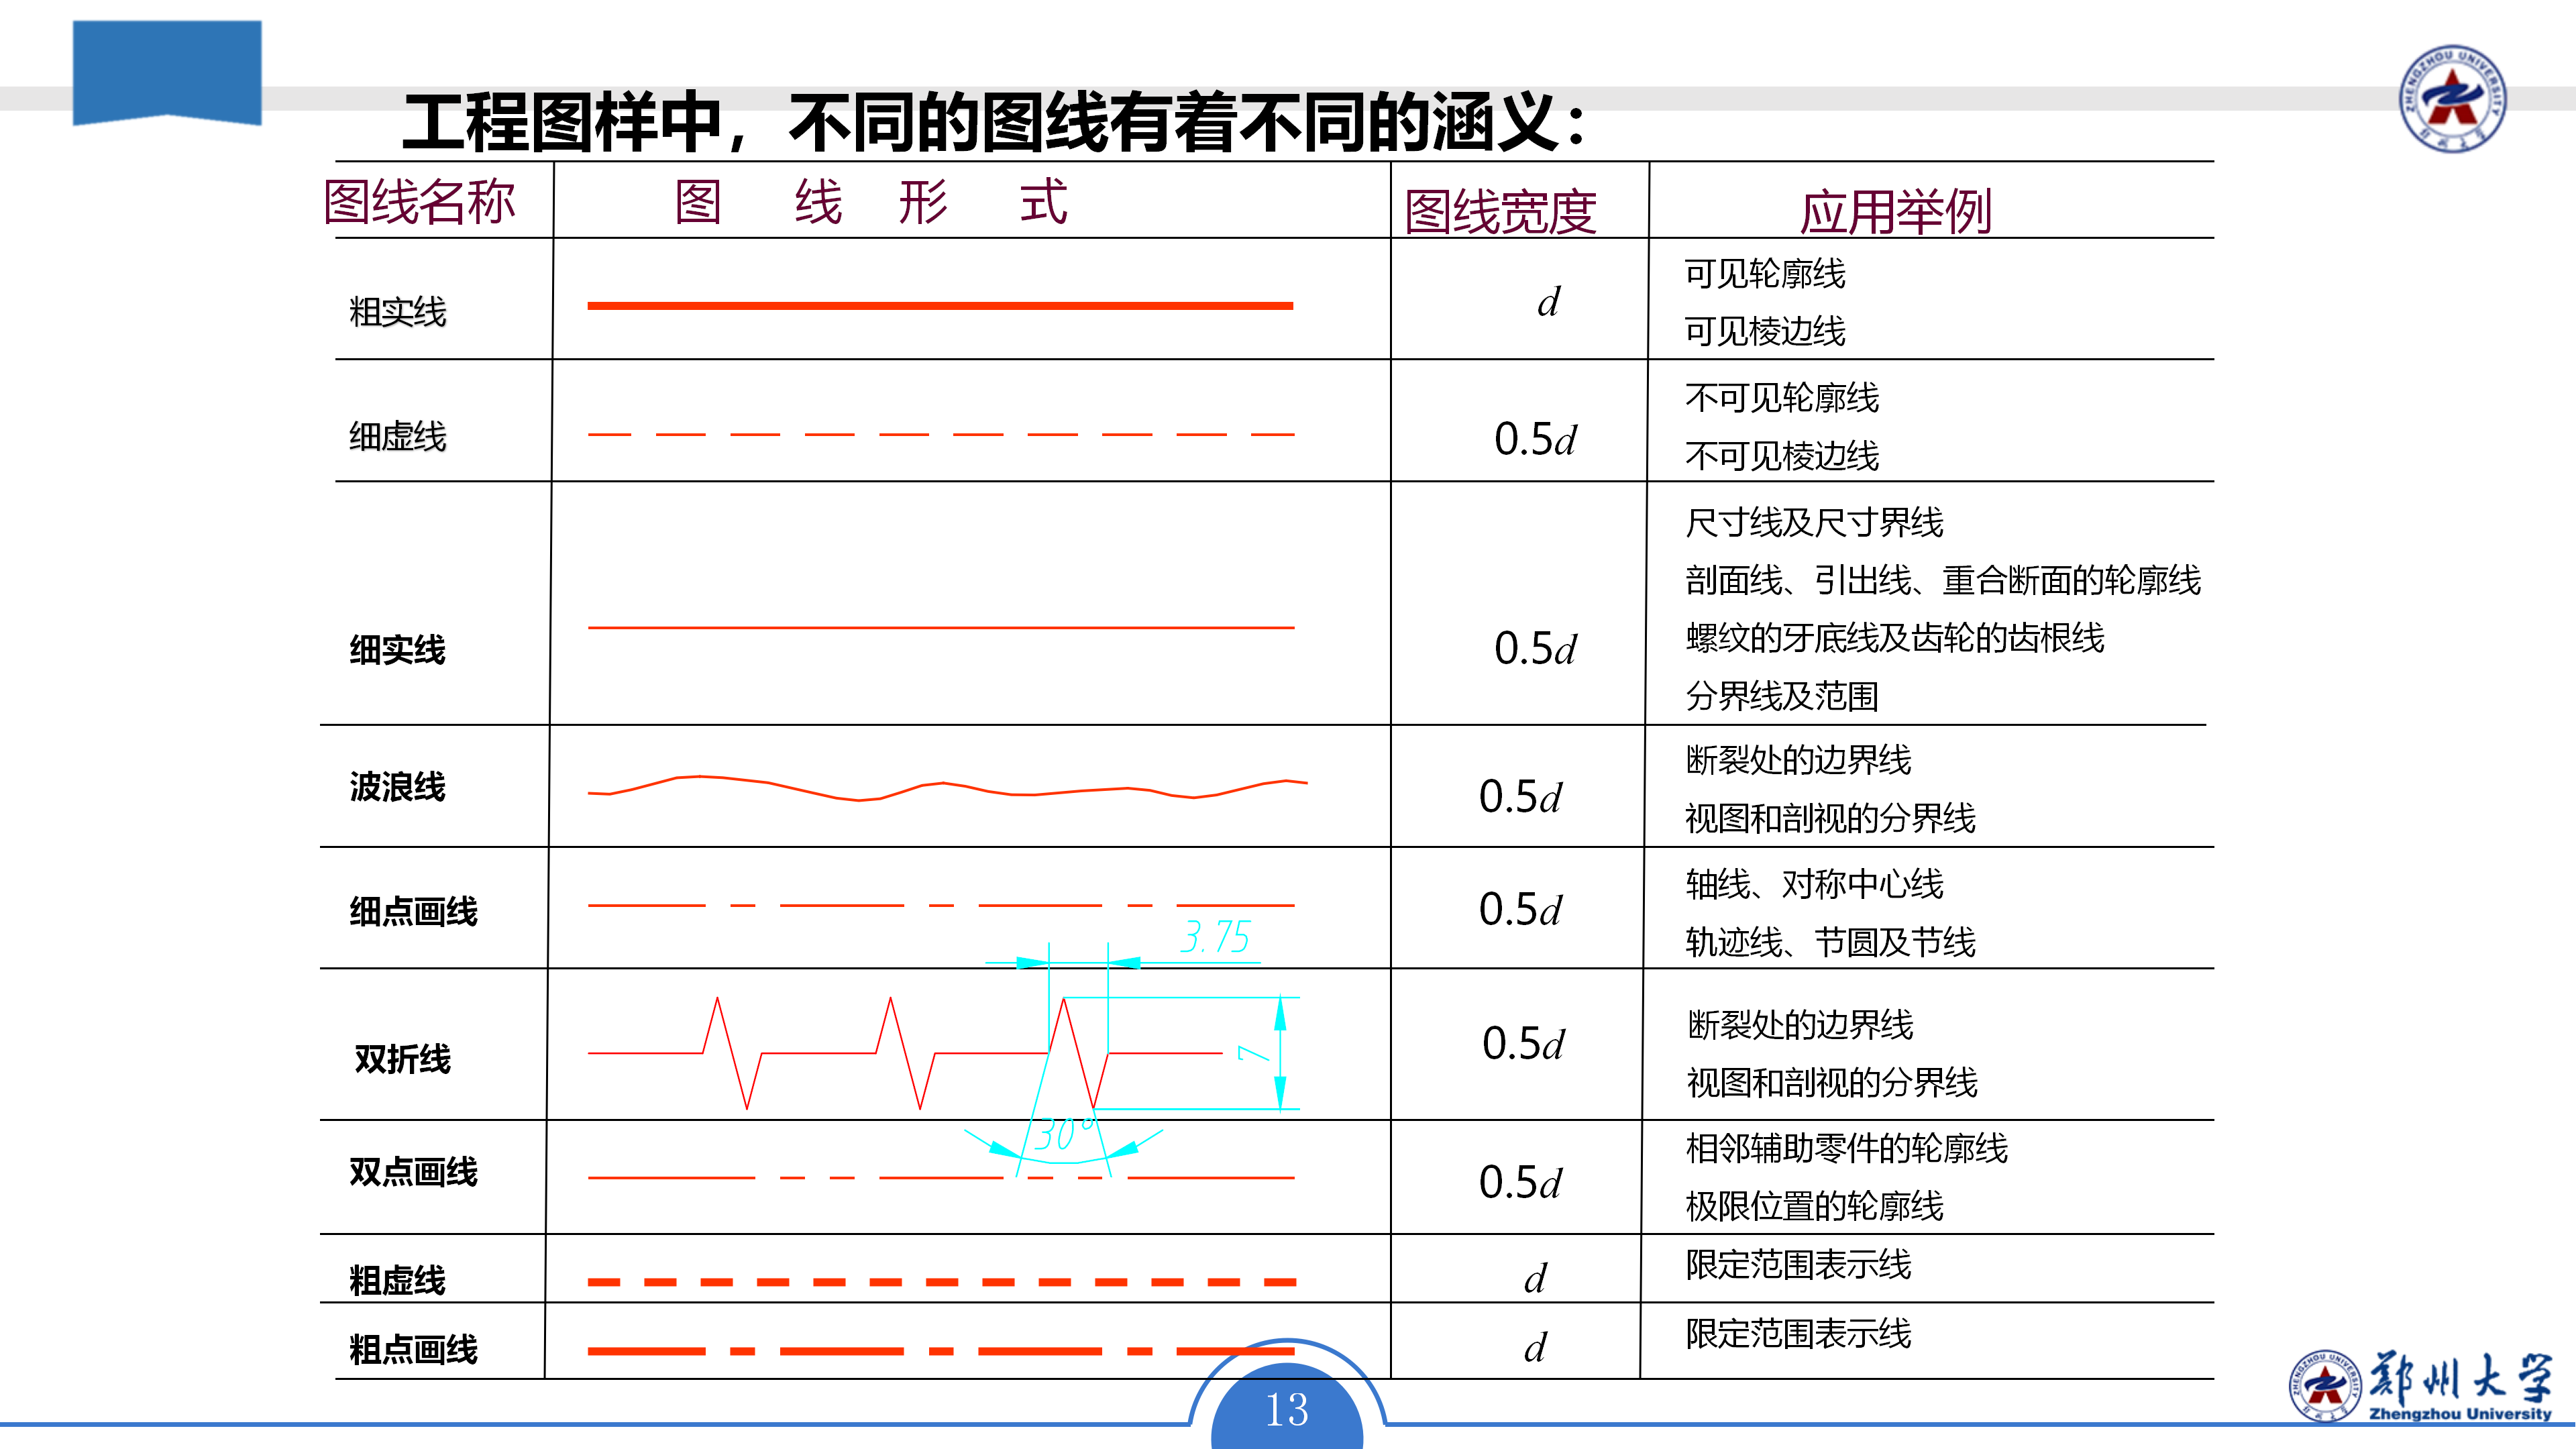Select the 图线名称 column header
This screenshot has width=2576, height=1449.
[419, 202]
